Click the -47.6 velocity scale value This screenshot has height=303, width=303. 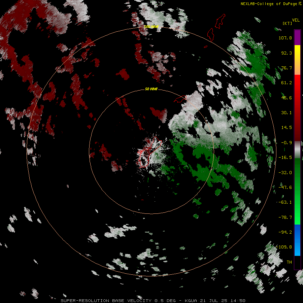pyautogui.click(x=285, y=188)
